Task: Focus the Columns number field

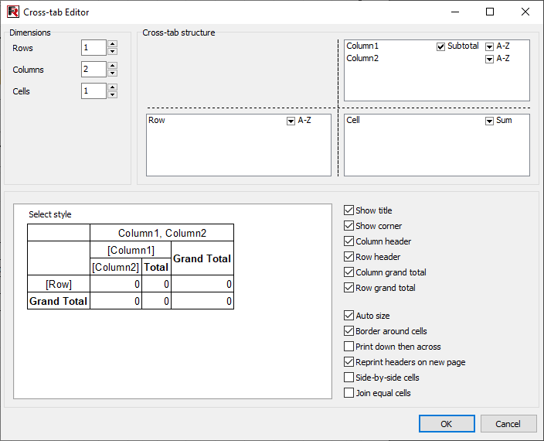Action: pyautogui.click(x=93, y=69)
